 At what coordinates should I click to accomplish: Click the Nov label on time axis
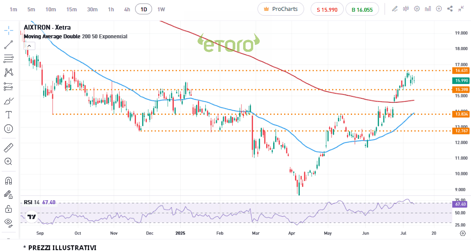(x=114, y=233)
